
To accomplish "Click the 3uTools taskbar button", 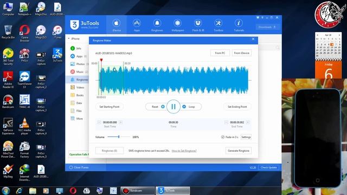I will tap(172, 191).
